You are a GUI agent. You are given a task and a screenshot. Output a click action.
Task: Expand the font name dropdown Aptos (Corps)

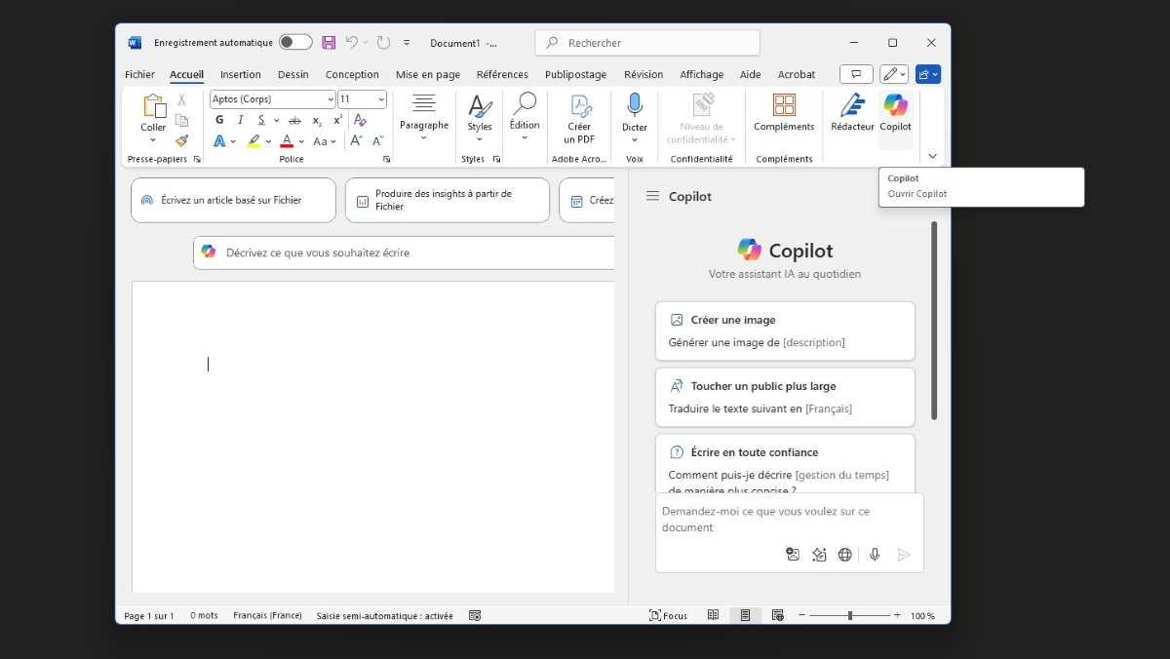(331, 99)
